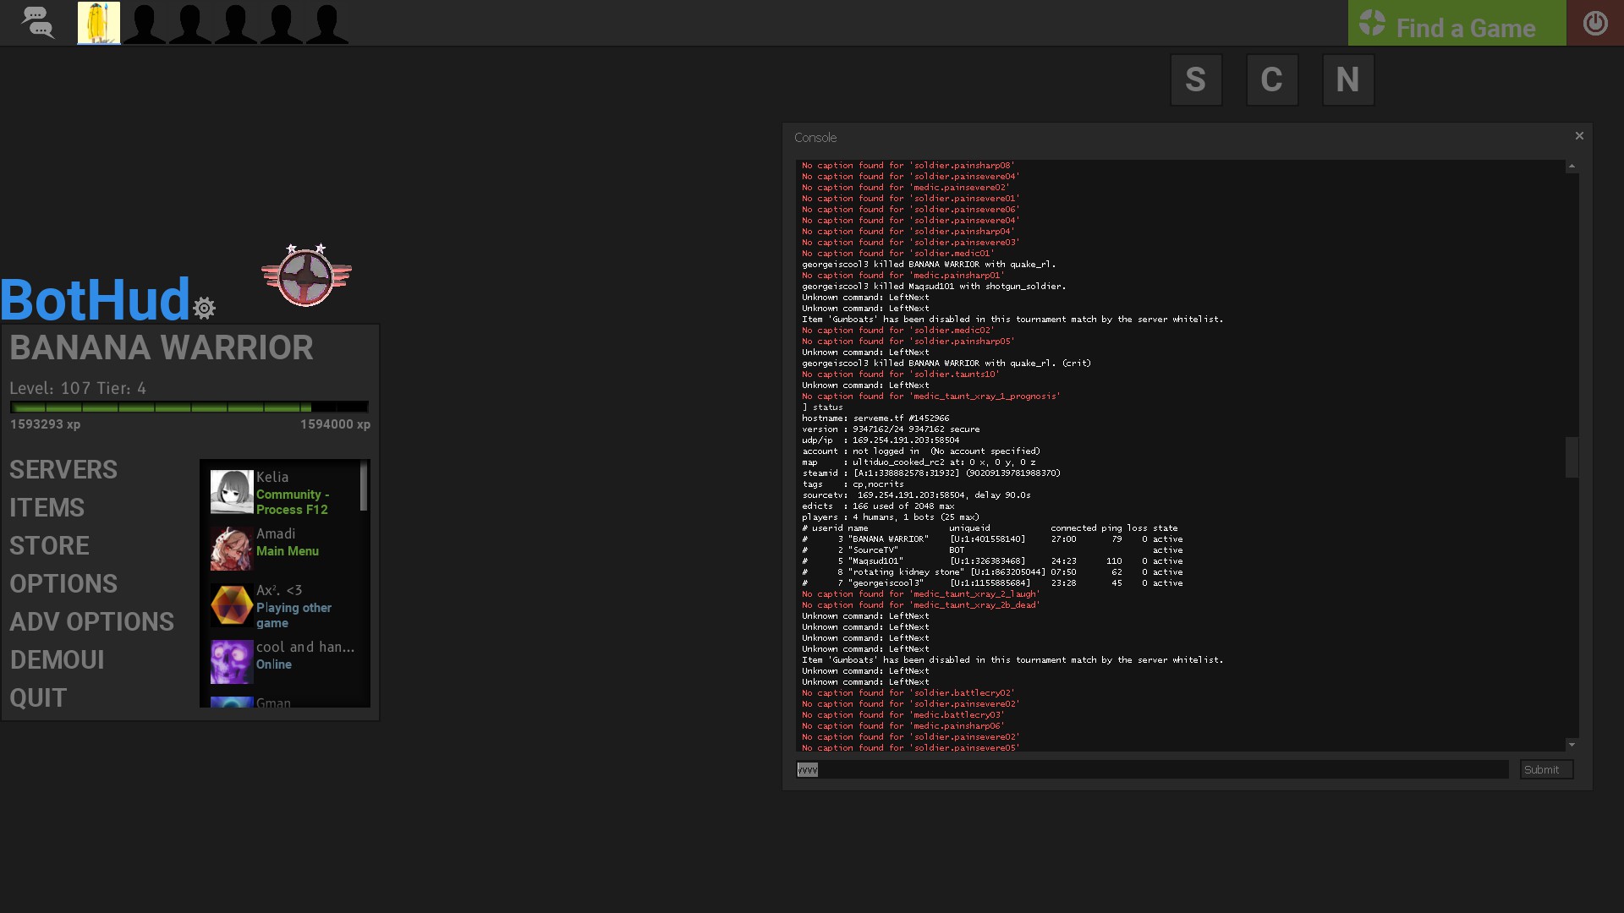Open the SERVERS menu
1624x913 pixels.
pos(63,470)
